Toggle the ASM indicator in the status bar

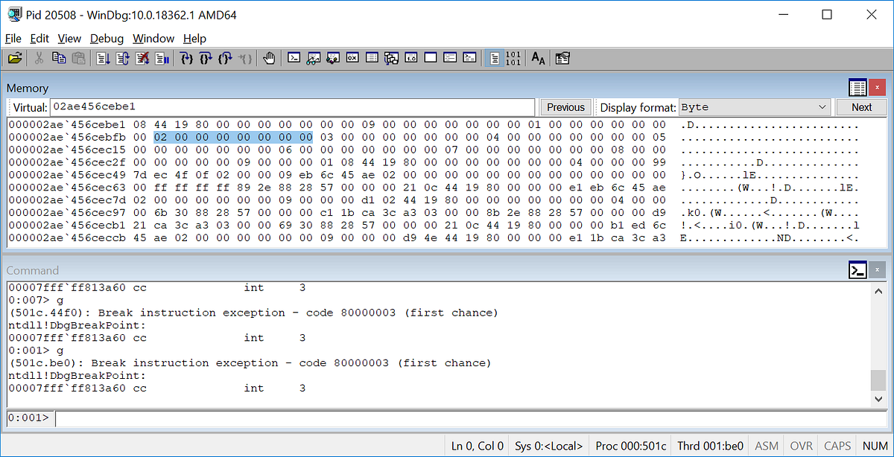pyautogui.click(x=766, y=445)
